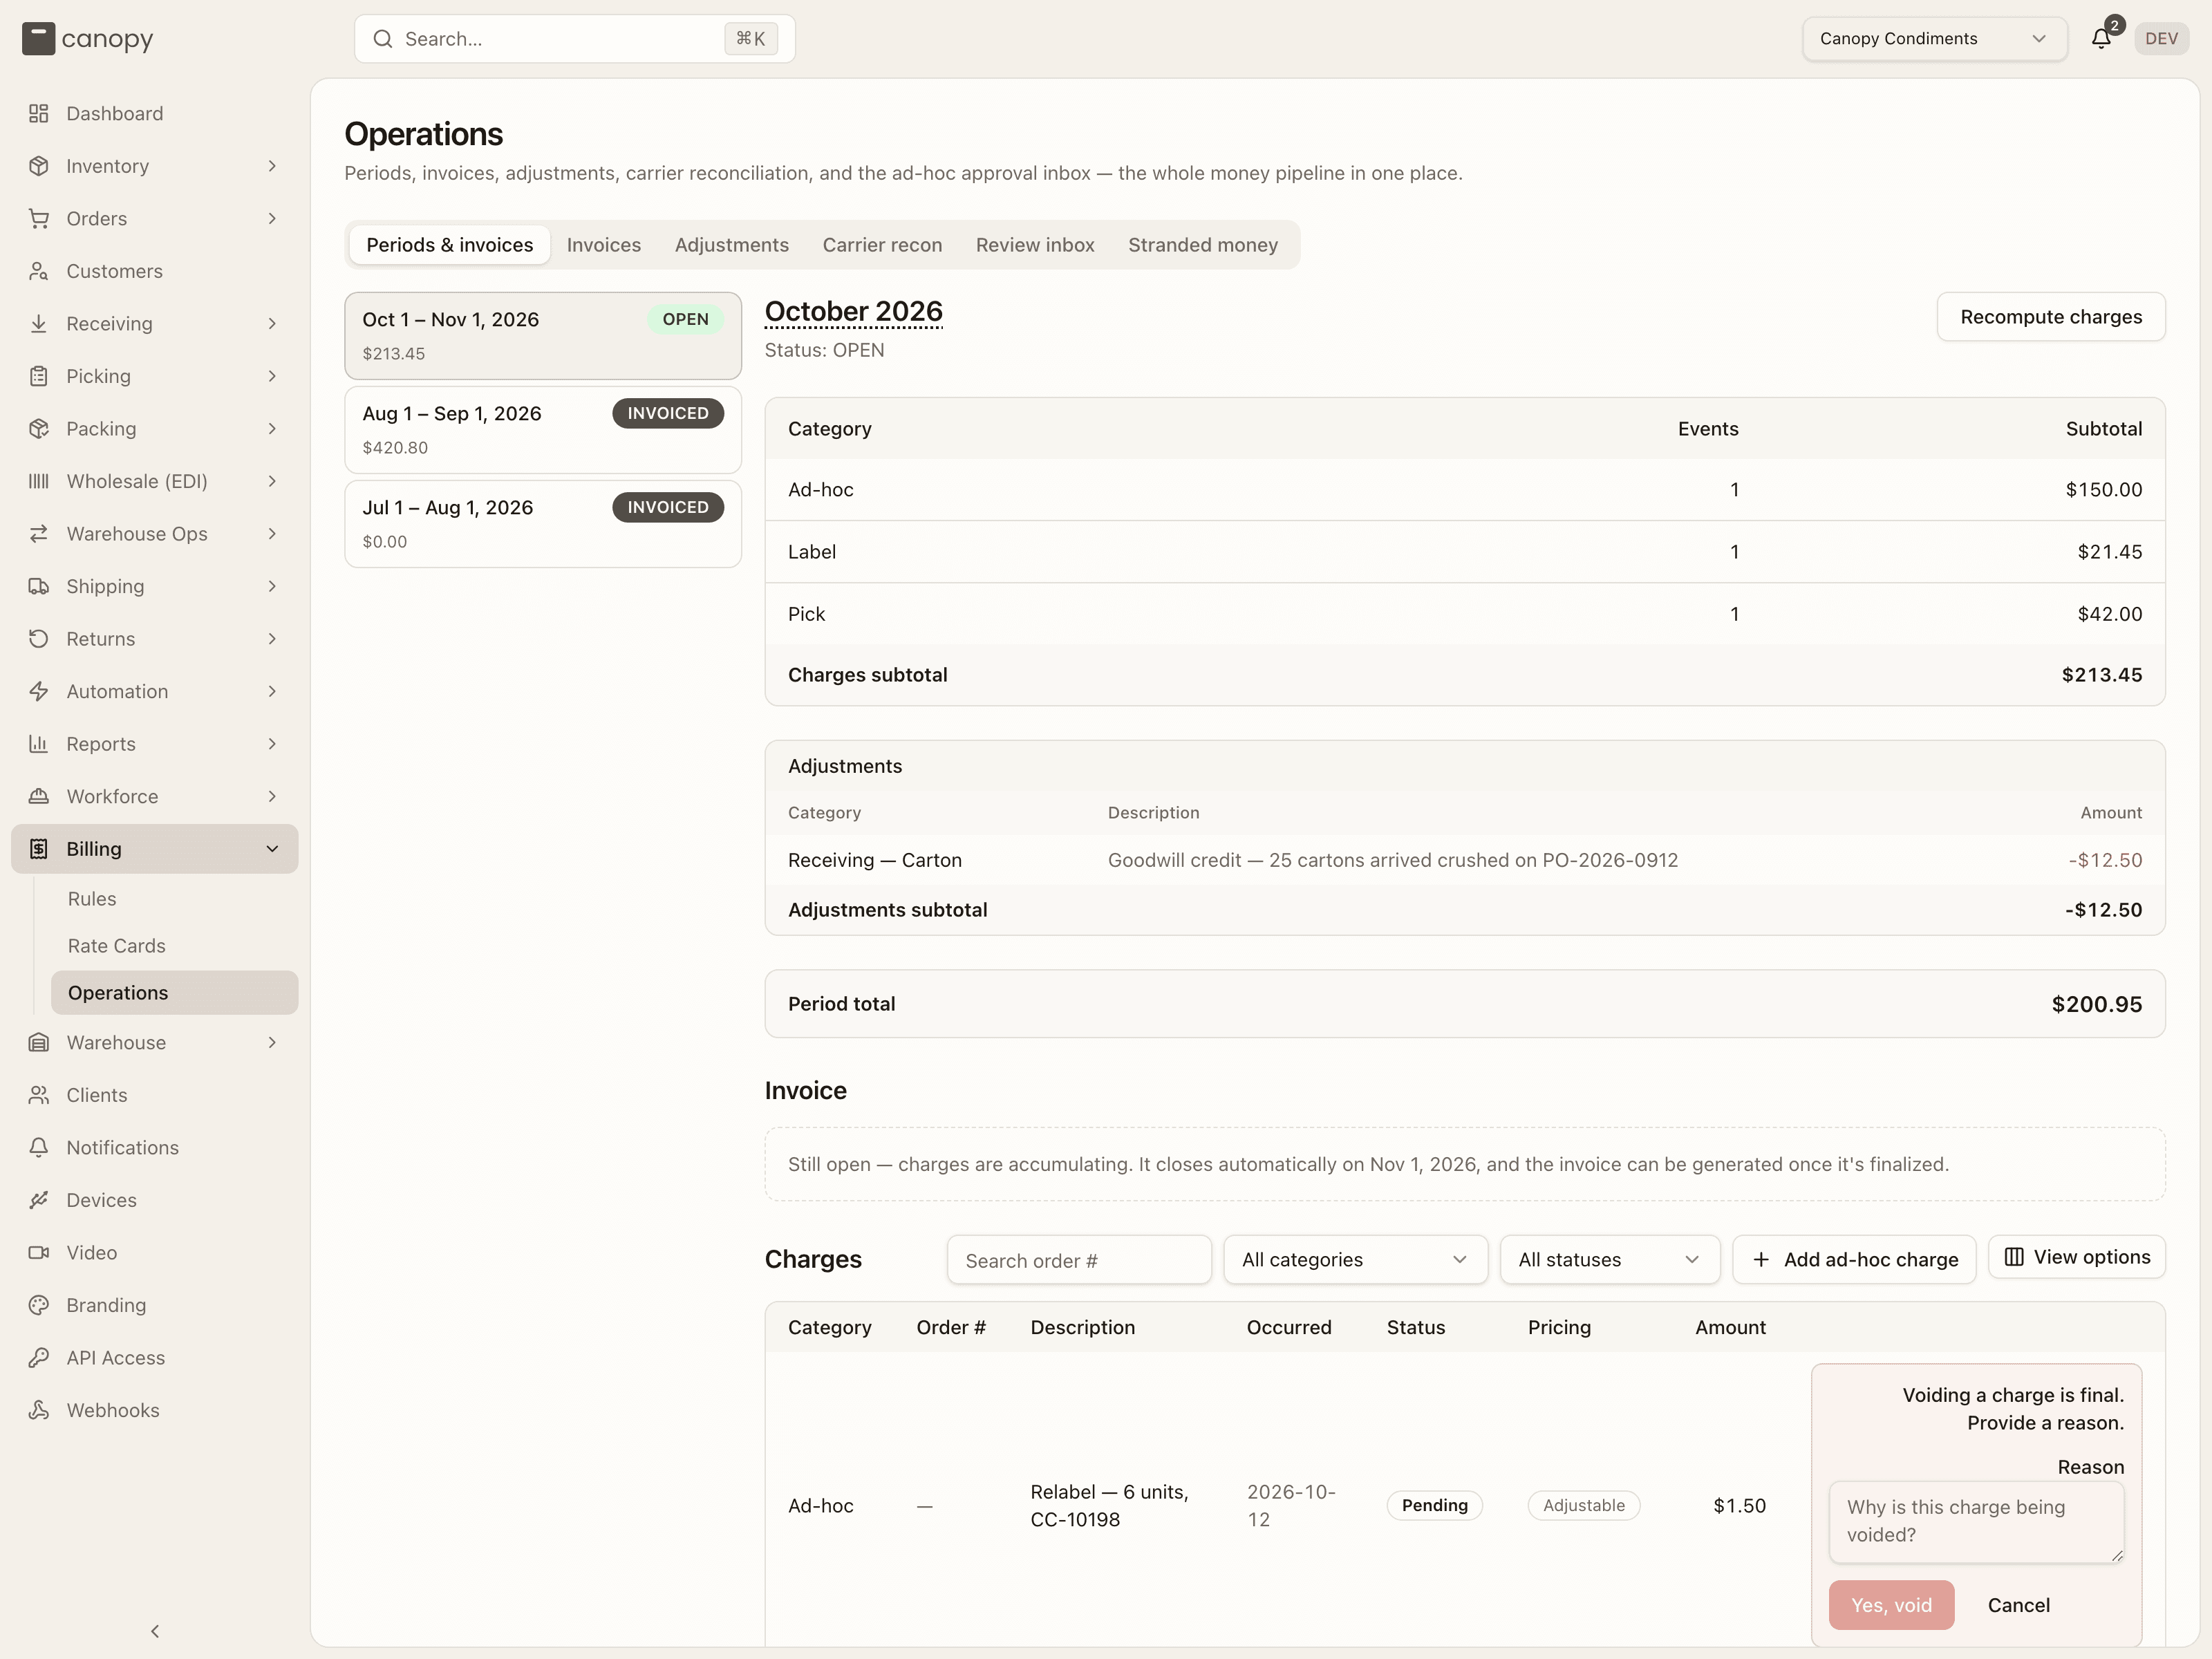Click the Devices plug icon

(39, 1200)
